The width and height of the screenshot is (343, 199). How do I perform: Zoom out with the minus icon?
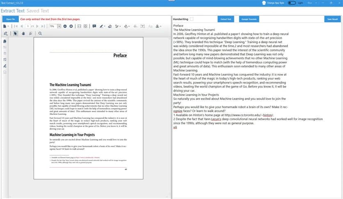coord(65,26)
